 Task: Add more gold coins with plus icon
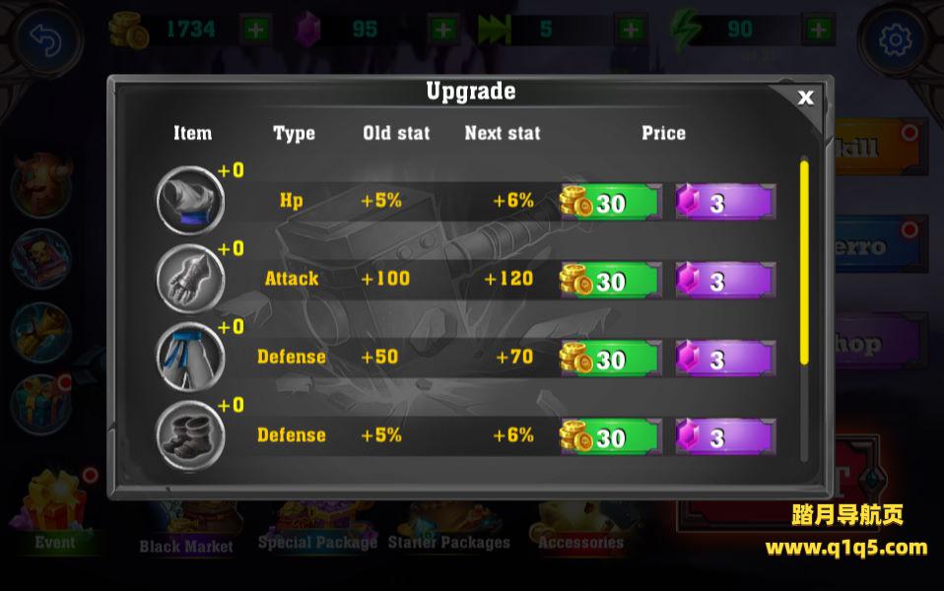(255, 29)
